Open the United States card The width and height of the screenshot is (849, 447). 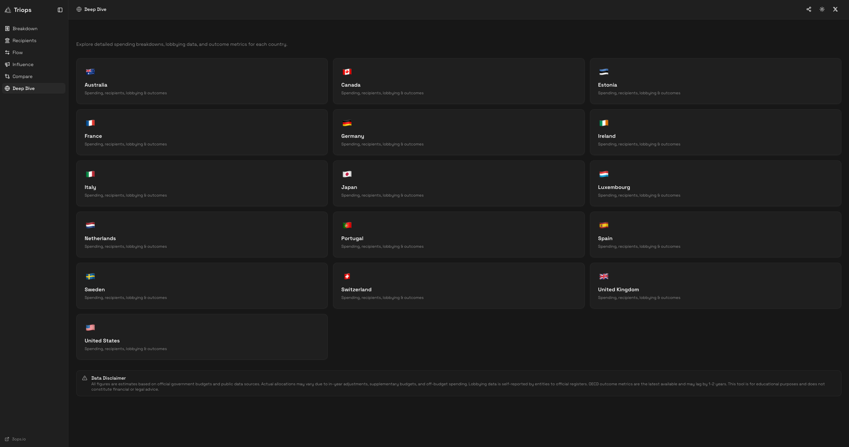click(202, 337)
